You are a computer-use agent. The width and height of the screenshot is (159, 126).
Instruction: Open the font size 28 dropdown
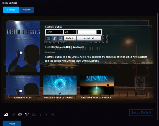point(70,32)
